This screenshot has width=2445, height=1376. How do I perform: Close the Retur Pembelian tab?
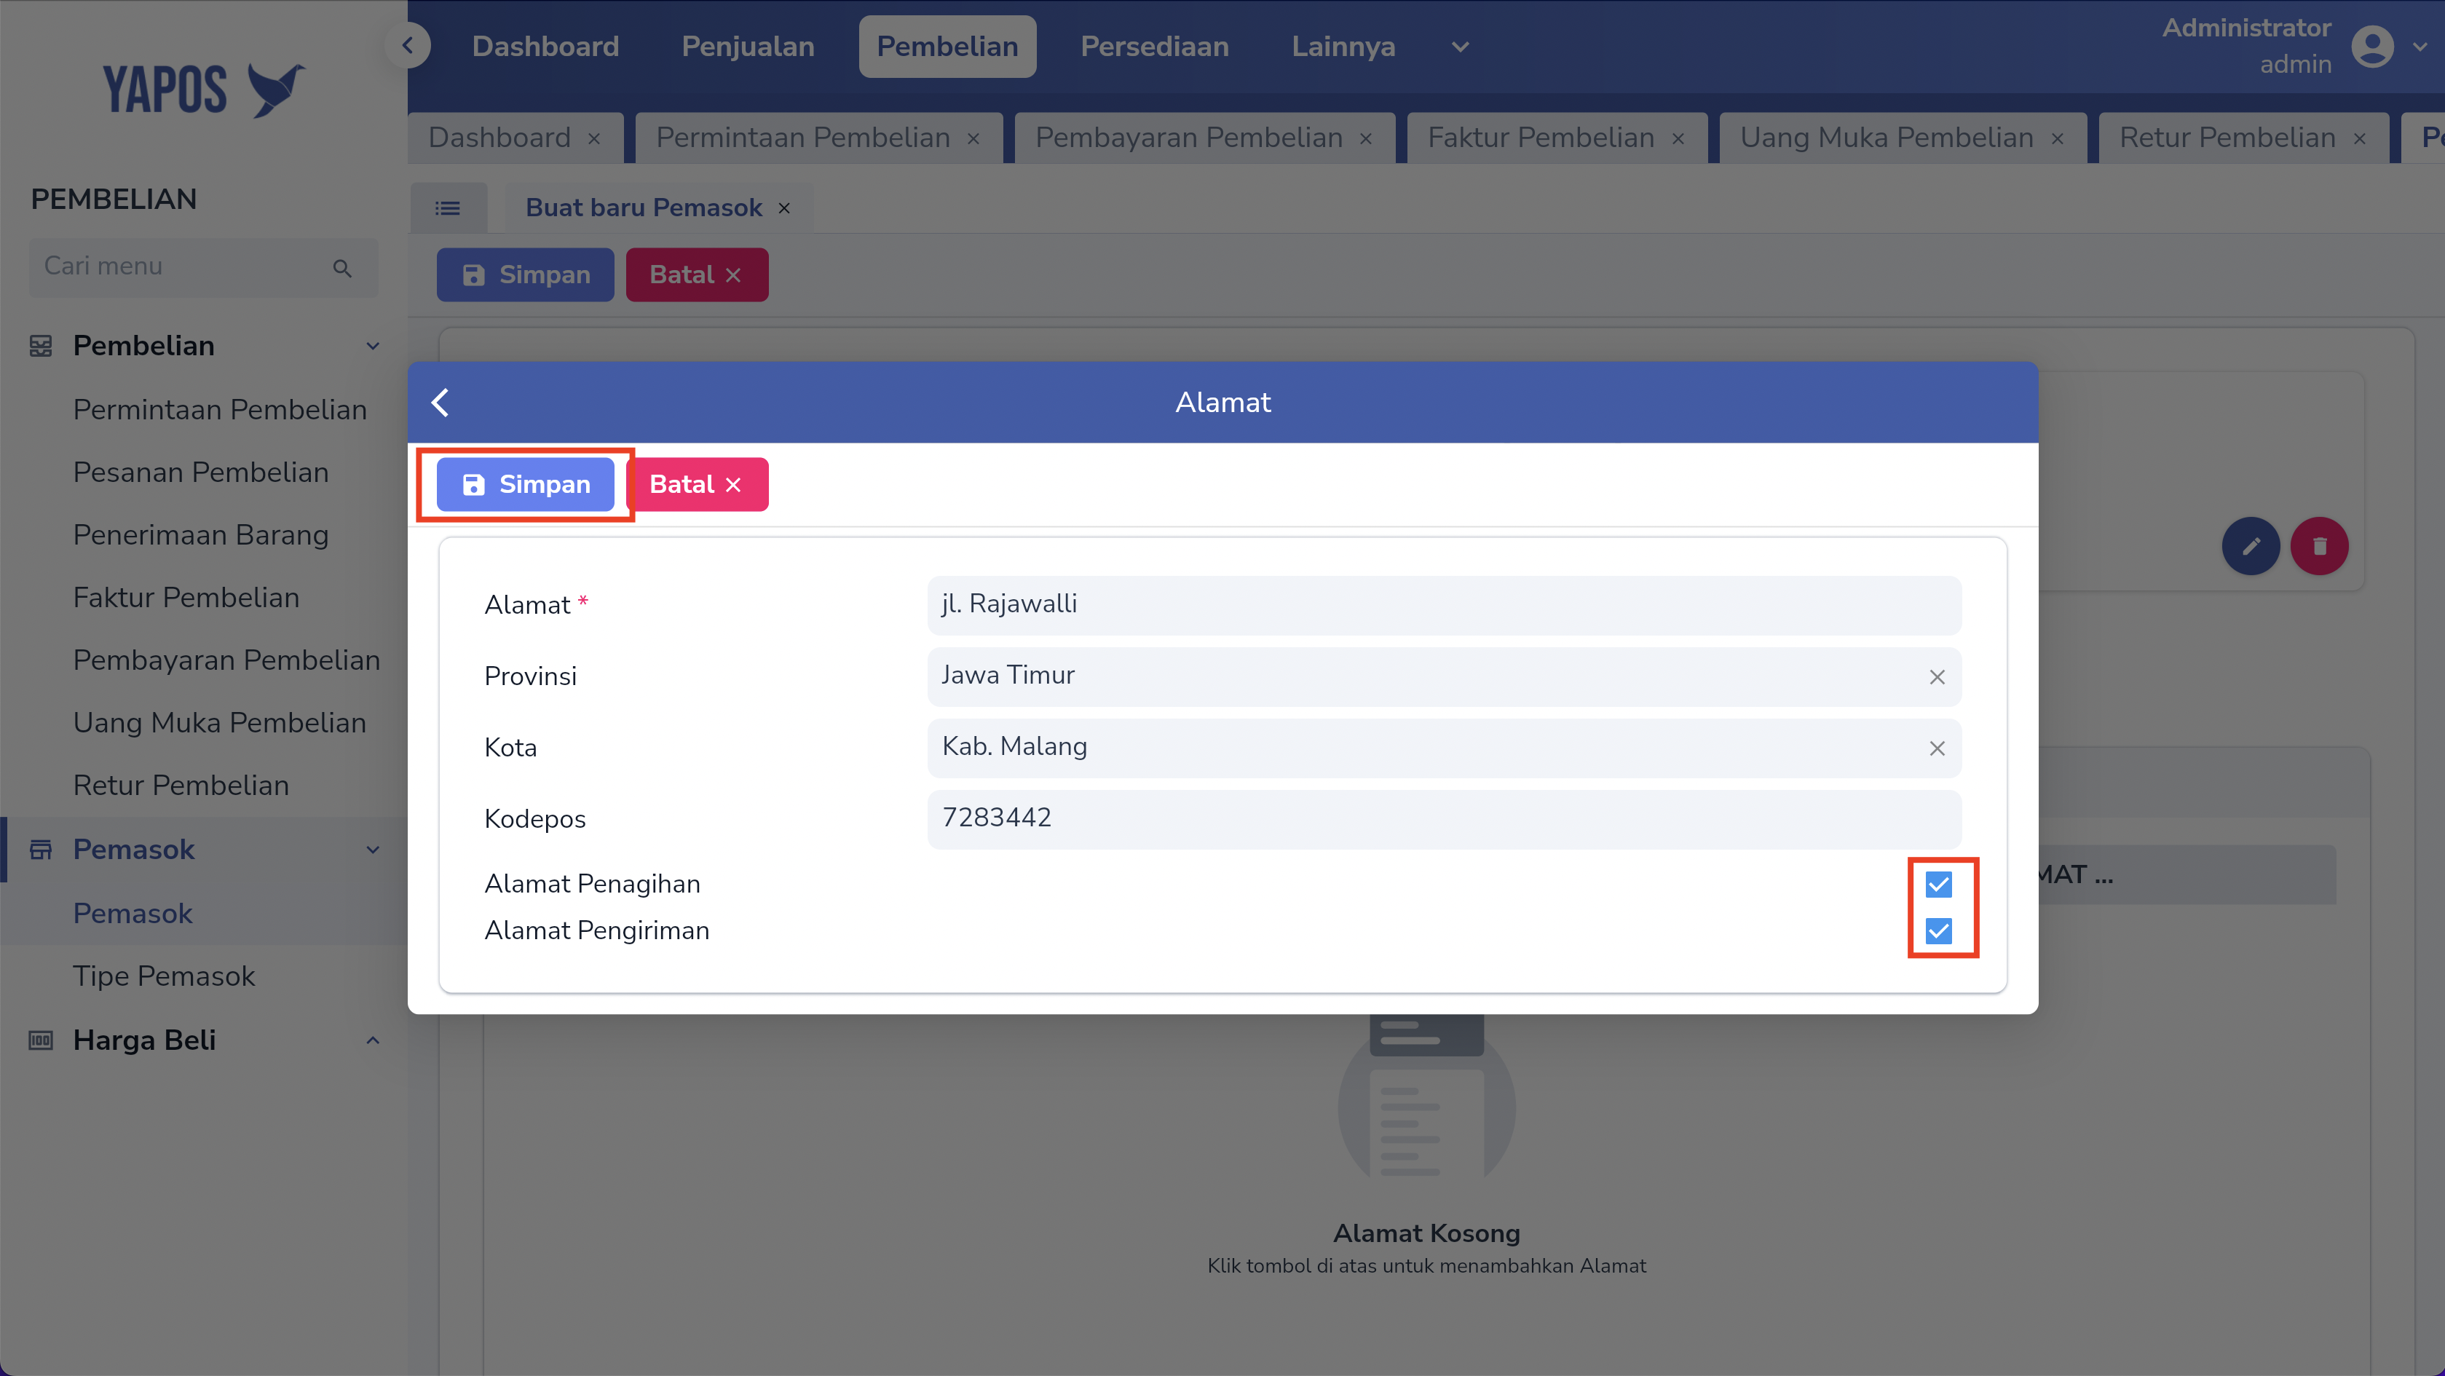click(2360, 140)
